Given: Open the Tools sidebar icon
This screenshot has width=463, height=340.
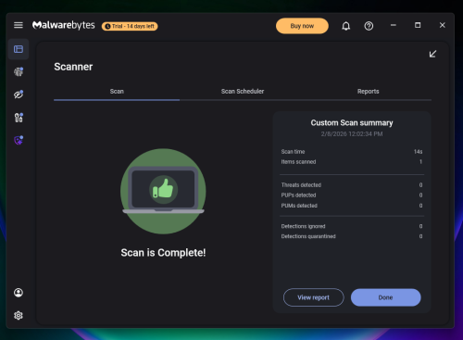Looking at the screenshot, I should pyautogui.click(x=19, y=118).
